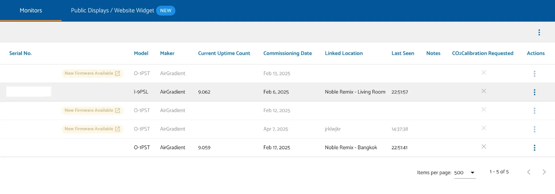Go to the next page of monitors
Viewport: 555px width, 194px height.
tap(544, 172)
